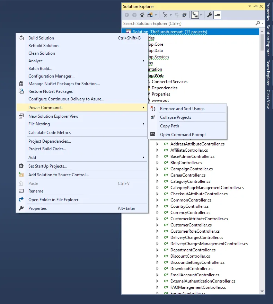Open Project Dependencies menu entry

82,141
